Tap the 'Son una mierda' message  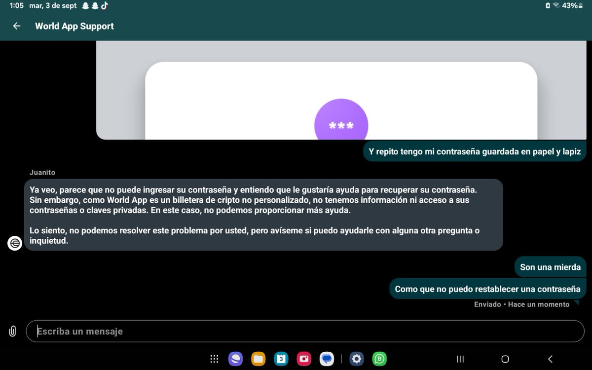tap(550, 267)
